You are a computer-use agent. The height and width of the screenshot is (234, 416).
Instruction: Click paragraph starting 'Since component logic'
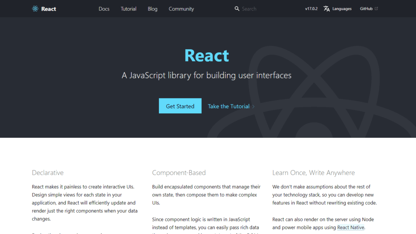tap(206, 225)
